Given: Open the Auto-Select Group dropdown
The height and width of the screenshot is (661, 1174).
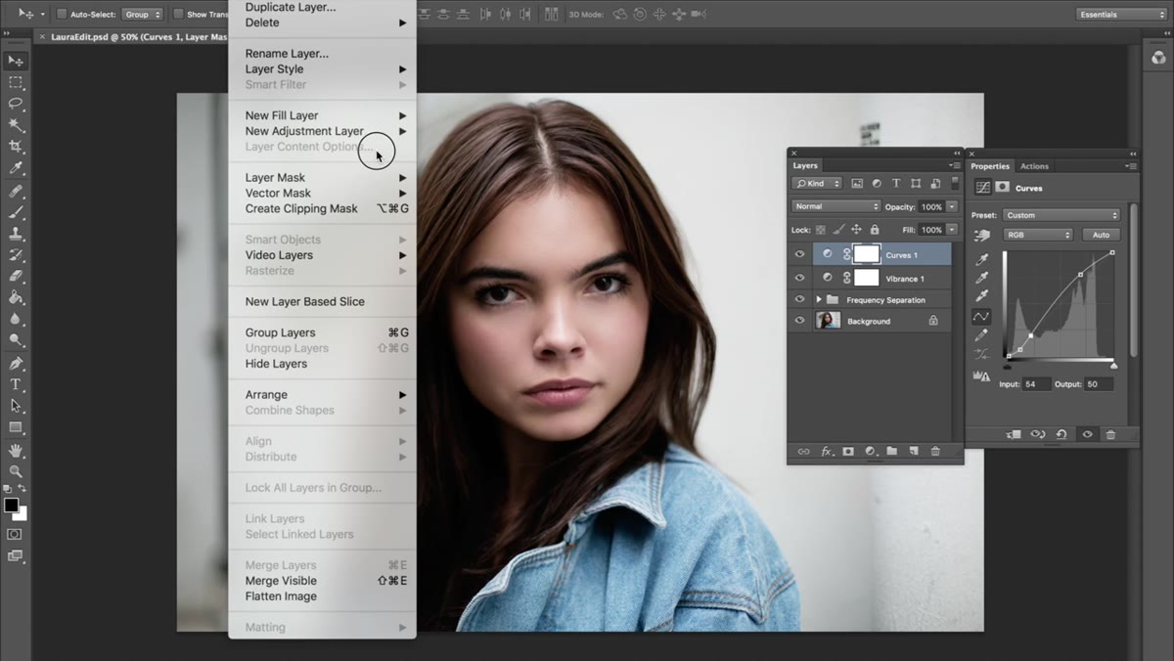Looking at the screenshot, I should click(143, 15).
